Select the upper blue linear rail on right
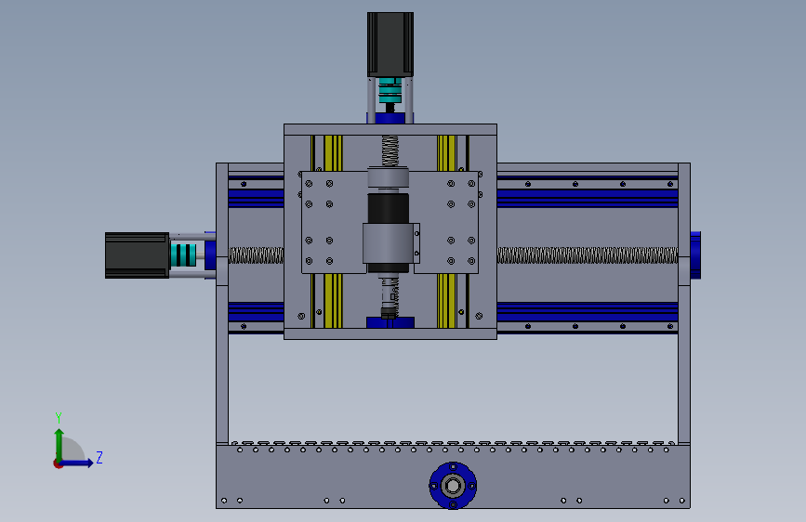 click(x=587, y=198)
